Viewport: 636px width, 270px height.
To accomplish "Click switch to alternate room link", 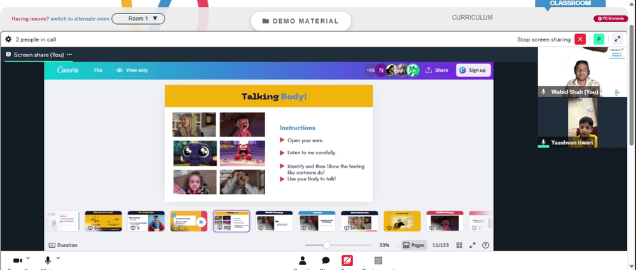I will click(x=80, y=18).
